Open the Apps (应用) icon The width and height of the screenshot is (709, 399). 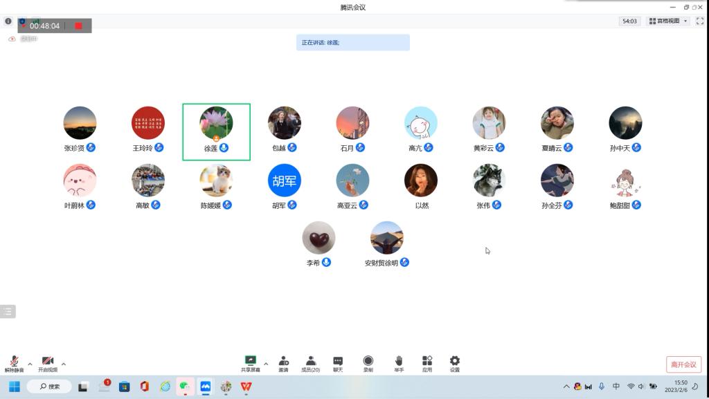click(x=427, y=361)
